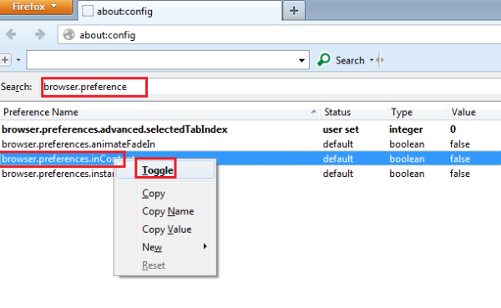Open the New submenu

(165, 247)
